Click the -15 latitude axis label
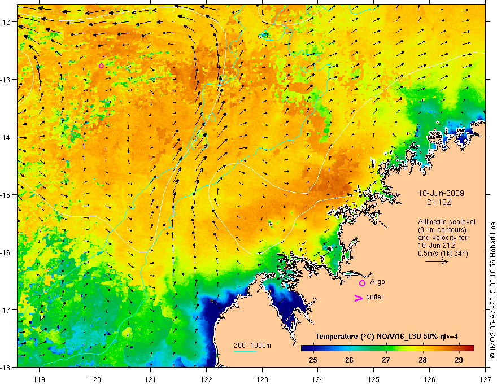Screen dimensions: 497x384 point(7,195)
